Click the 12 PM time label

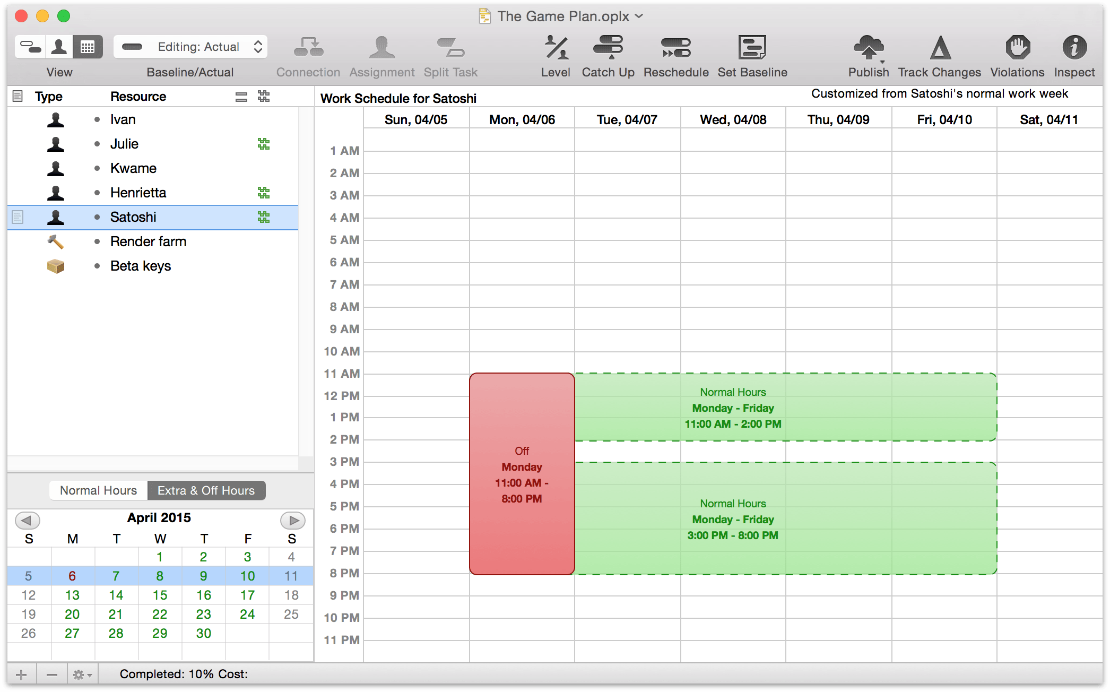tap(342, 396)
